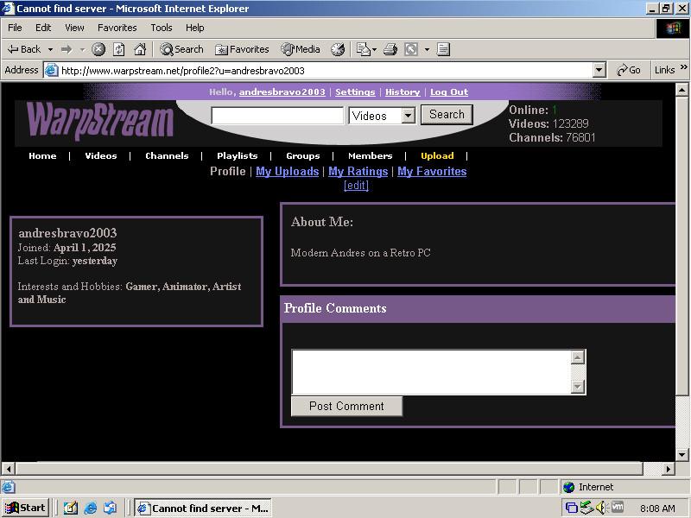Go back using the Back toolbar button
Screen dimensions: 691x518
point(24,49)
